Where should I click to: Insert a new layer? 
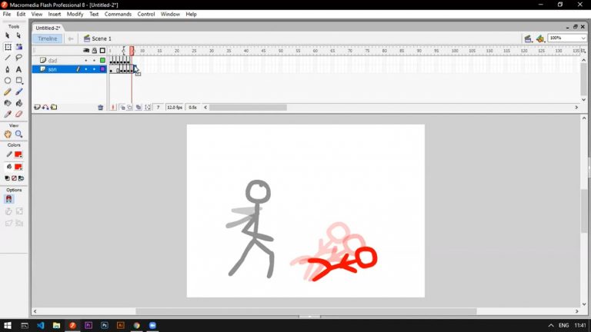[37, 108]
